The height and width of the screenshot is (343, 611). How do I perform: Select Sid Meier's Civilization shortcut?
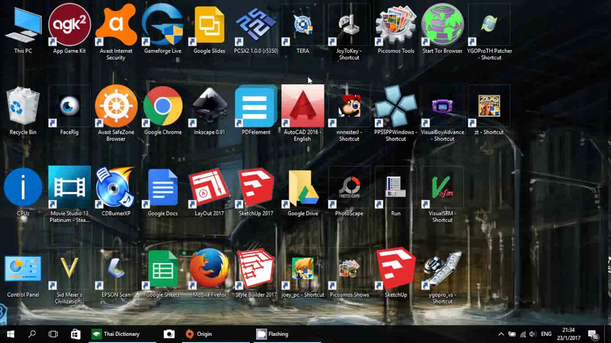(69, 276)
